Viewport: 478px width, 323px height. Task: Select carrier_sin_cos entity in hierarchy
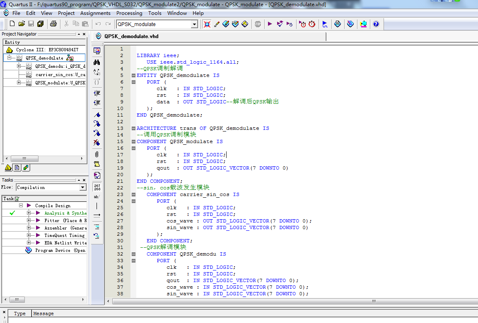point(60,75)
